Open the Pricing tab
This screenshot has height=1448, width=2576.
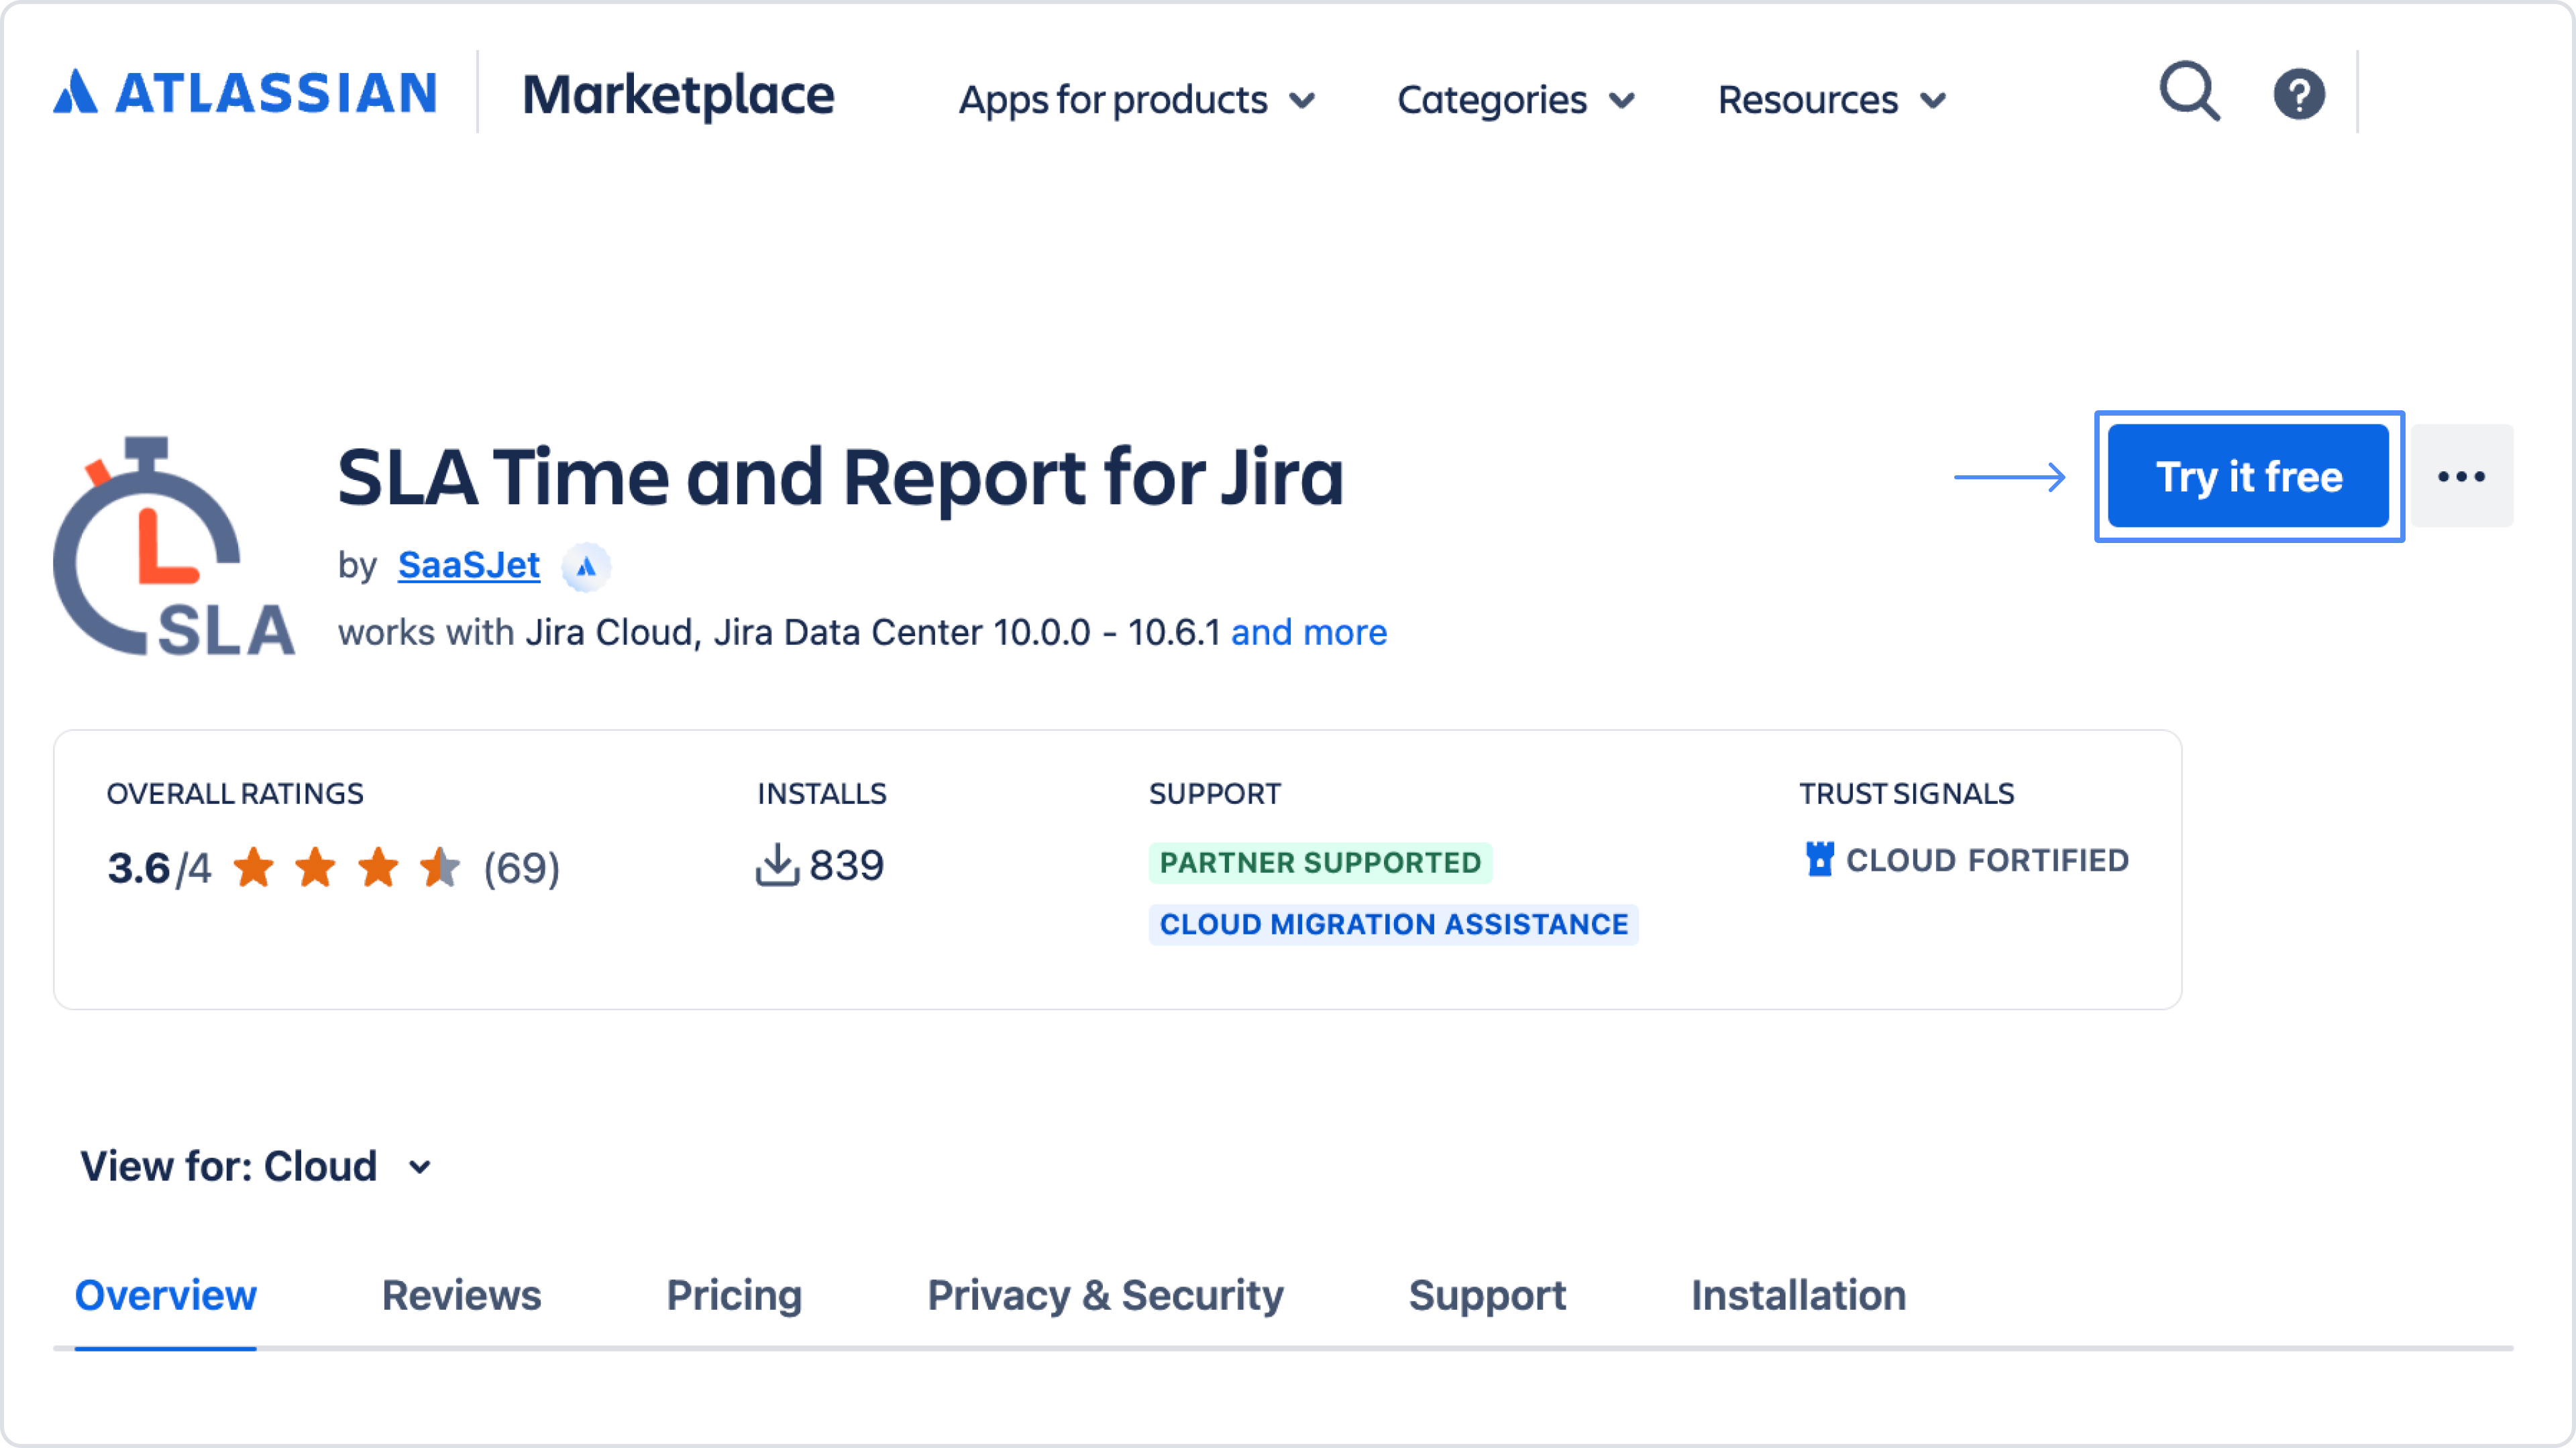[x=734, y=1295]
